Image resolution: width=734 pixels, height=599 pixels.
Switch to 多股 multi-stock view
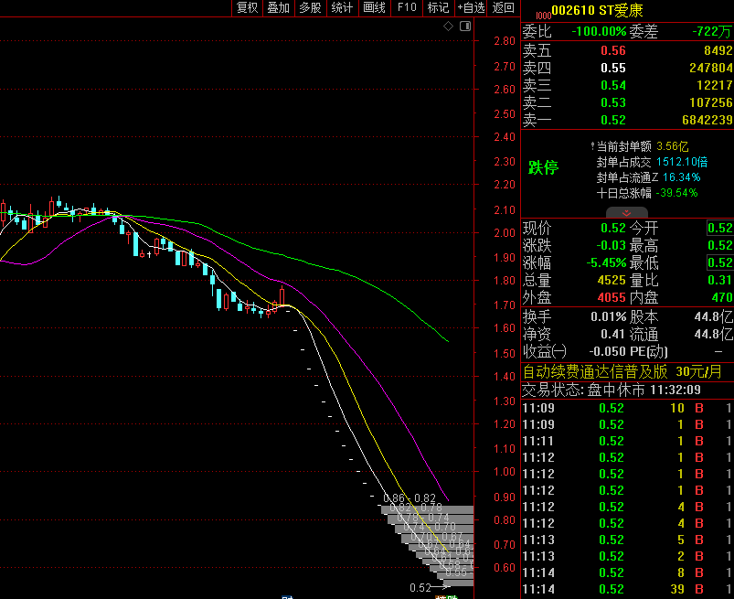coord(310,8)
